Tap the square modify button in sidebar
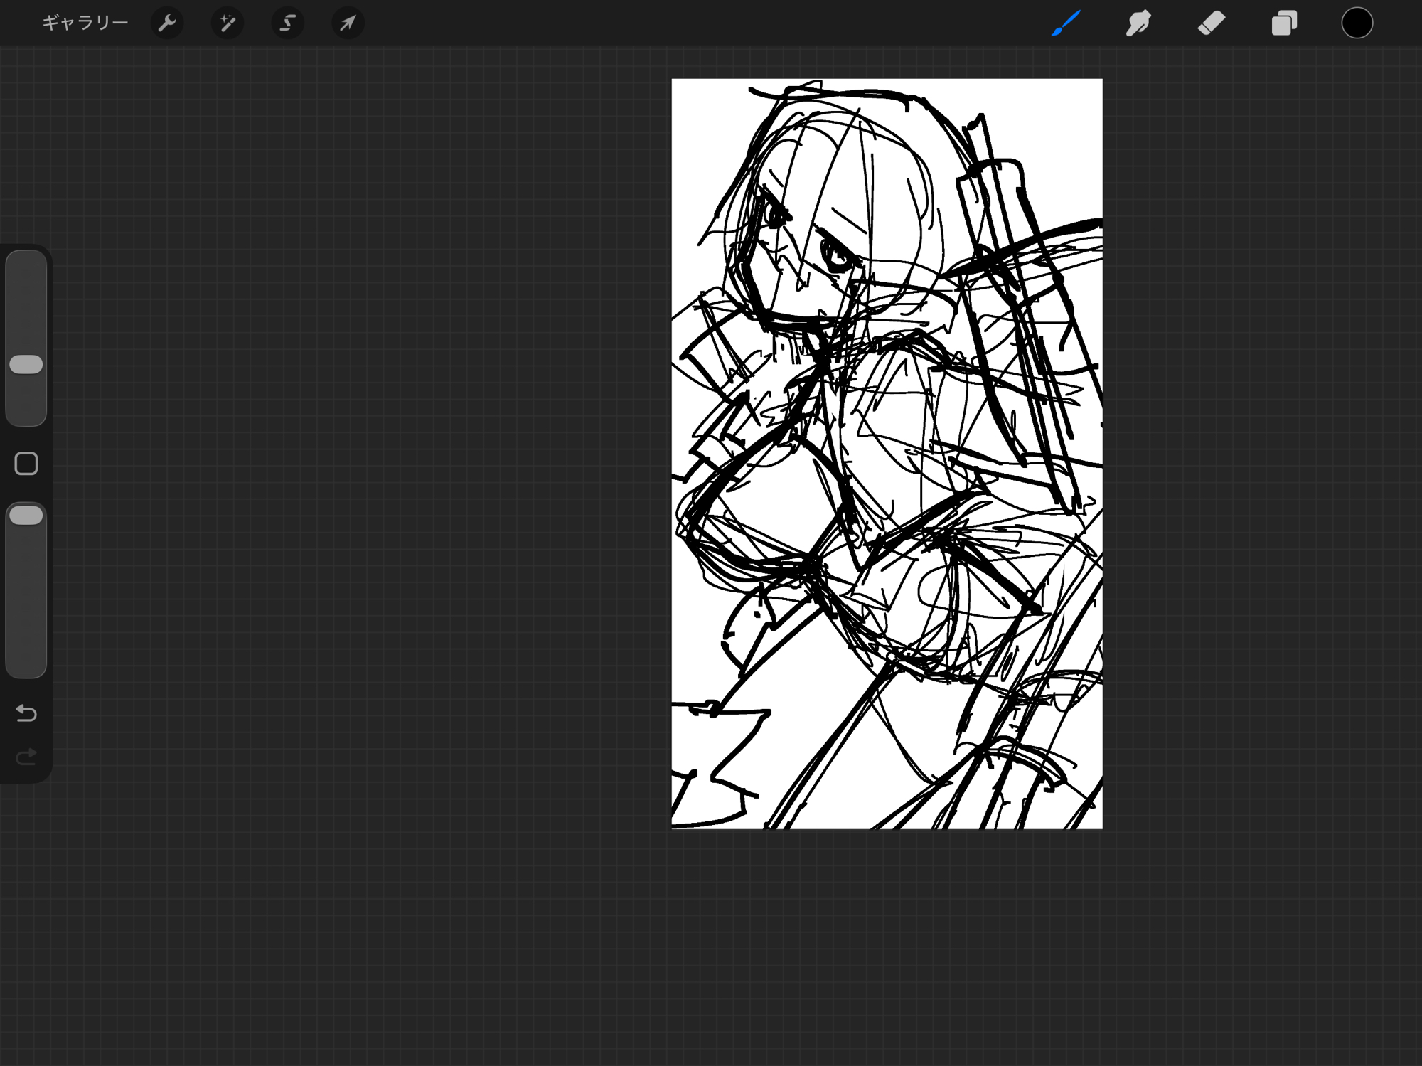 (26, 464)
